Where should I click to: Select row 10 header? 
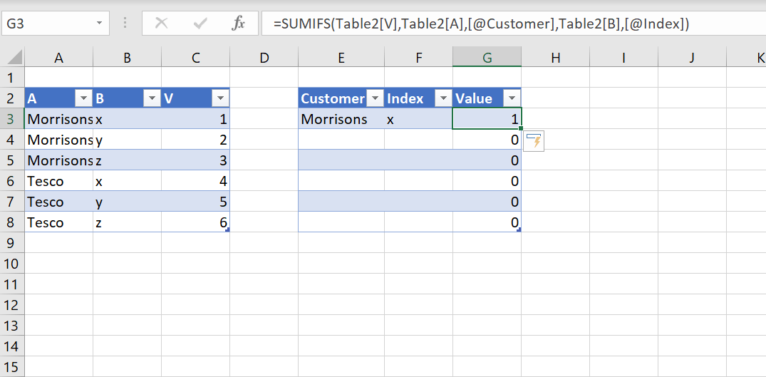[x=11, y=264]
